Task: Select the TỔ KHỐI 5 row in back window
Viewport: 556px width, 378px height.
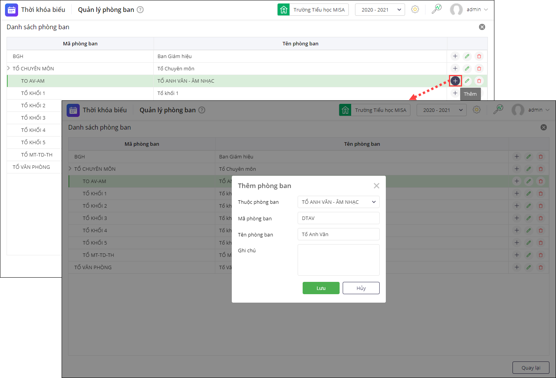Action: tap(34, 142)
